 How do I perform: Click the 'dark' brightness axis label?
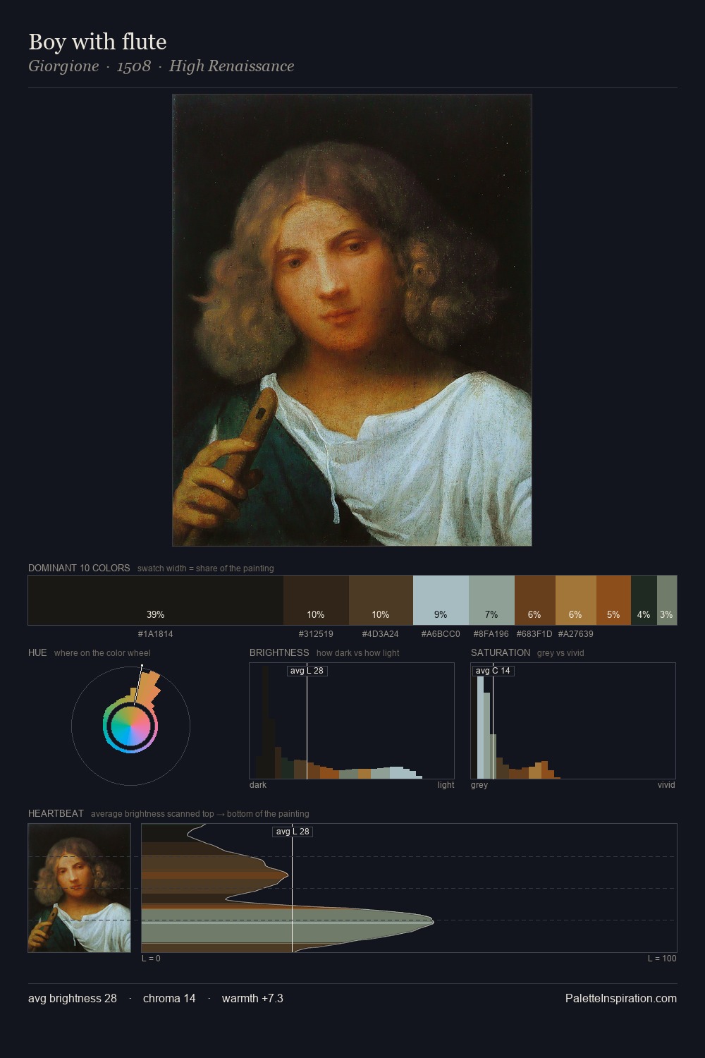point(258,784)
